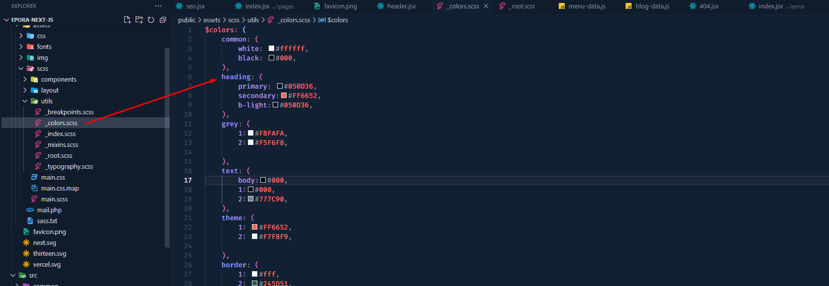
Task: Open Explorer more actions ellipsis menu
Action: pos(158,6)
